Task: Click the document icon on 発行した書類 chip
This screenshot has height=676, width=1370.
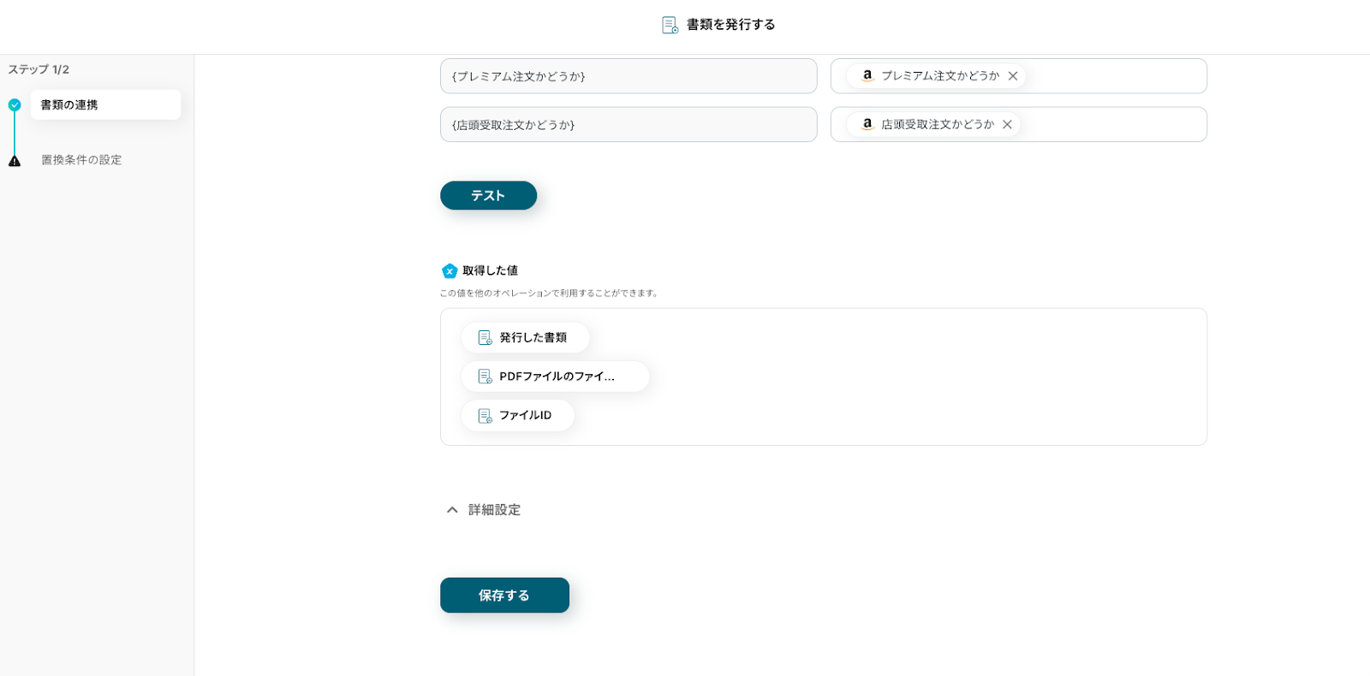Action: [485, 338]
